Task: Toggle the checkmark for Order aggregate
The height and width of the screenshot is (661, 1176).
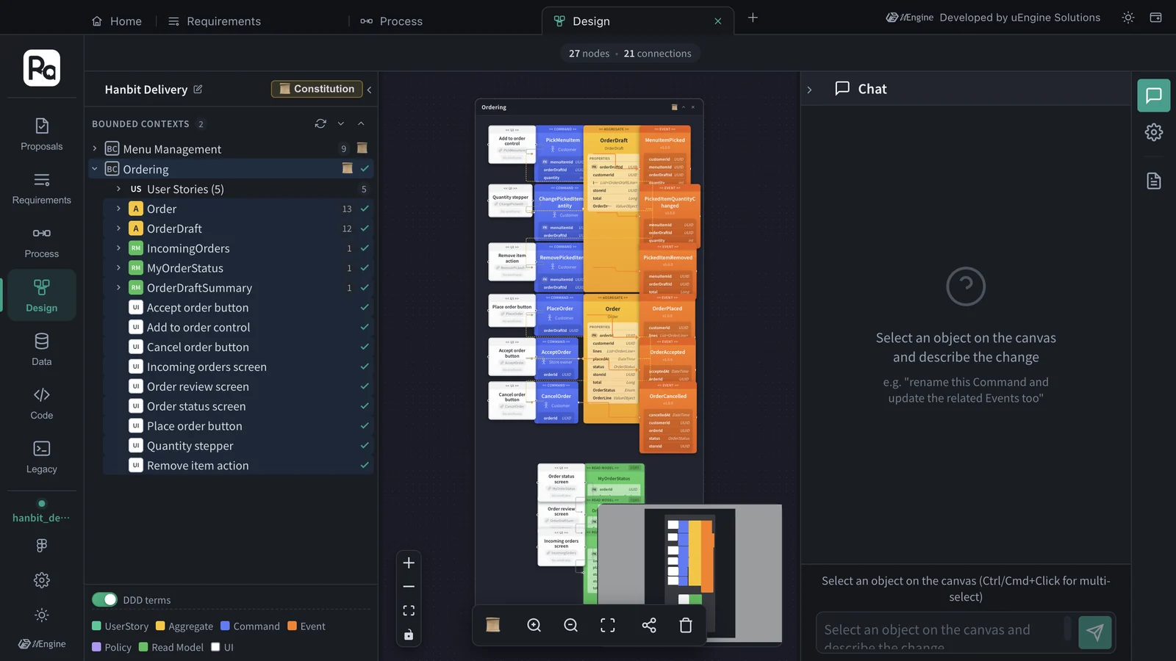Action: (x=365, y=209)
